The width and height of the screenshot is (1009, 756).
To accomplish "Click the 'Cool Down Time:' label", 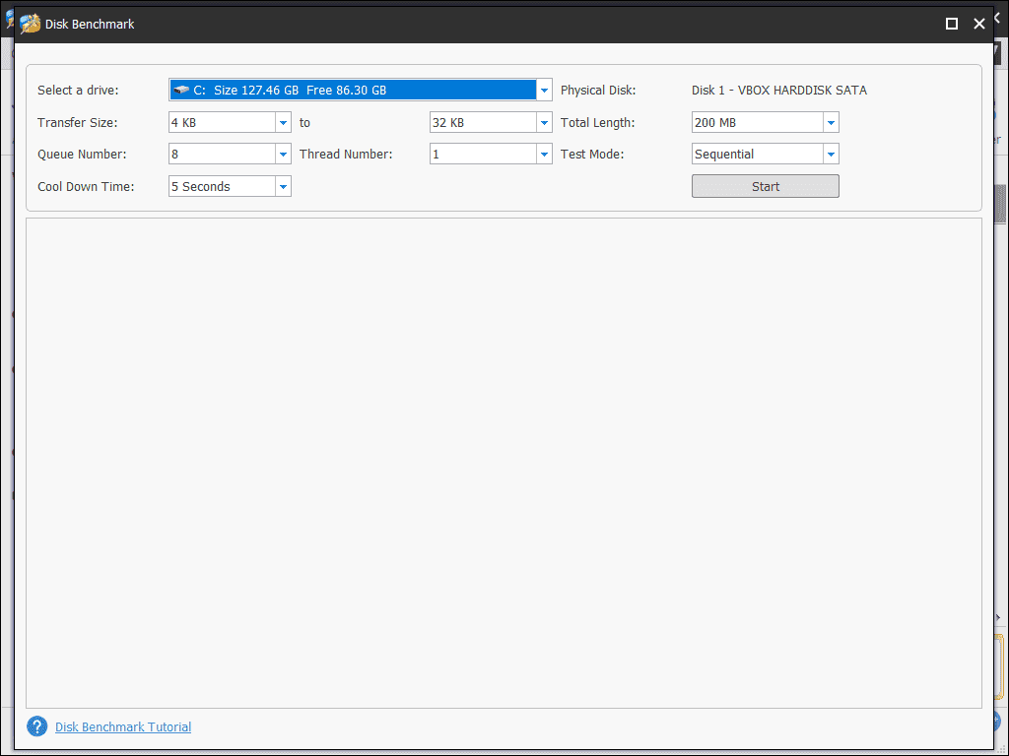I will click(86, 186).
